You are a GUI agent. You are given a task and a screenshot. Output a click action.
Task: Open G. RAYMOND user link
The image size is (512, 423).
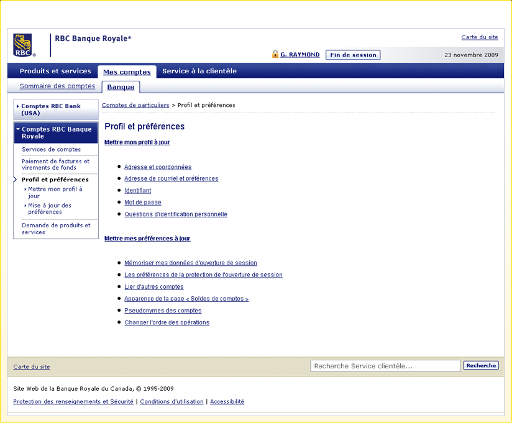click(x=300, y=55)
